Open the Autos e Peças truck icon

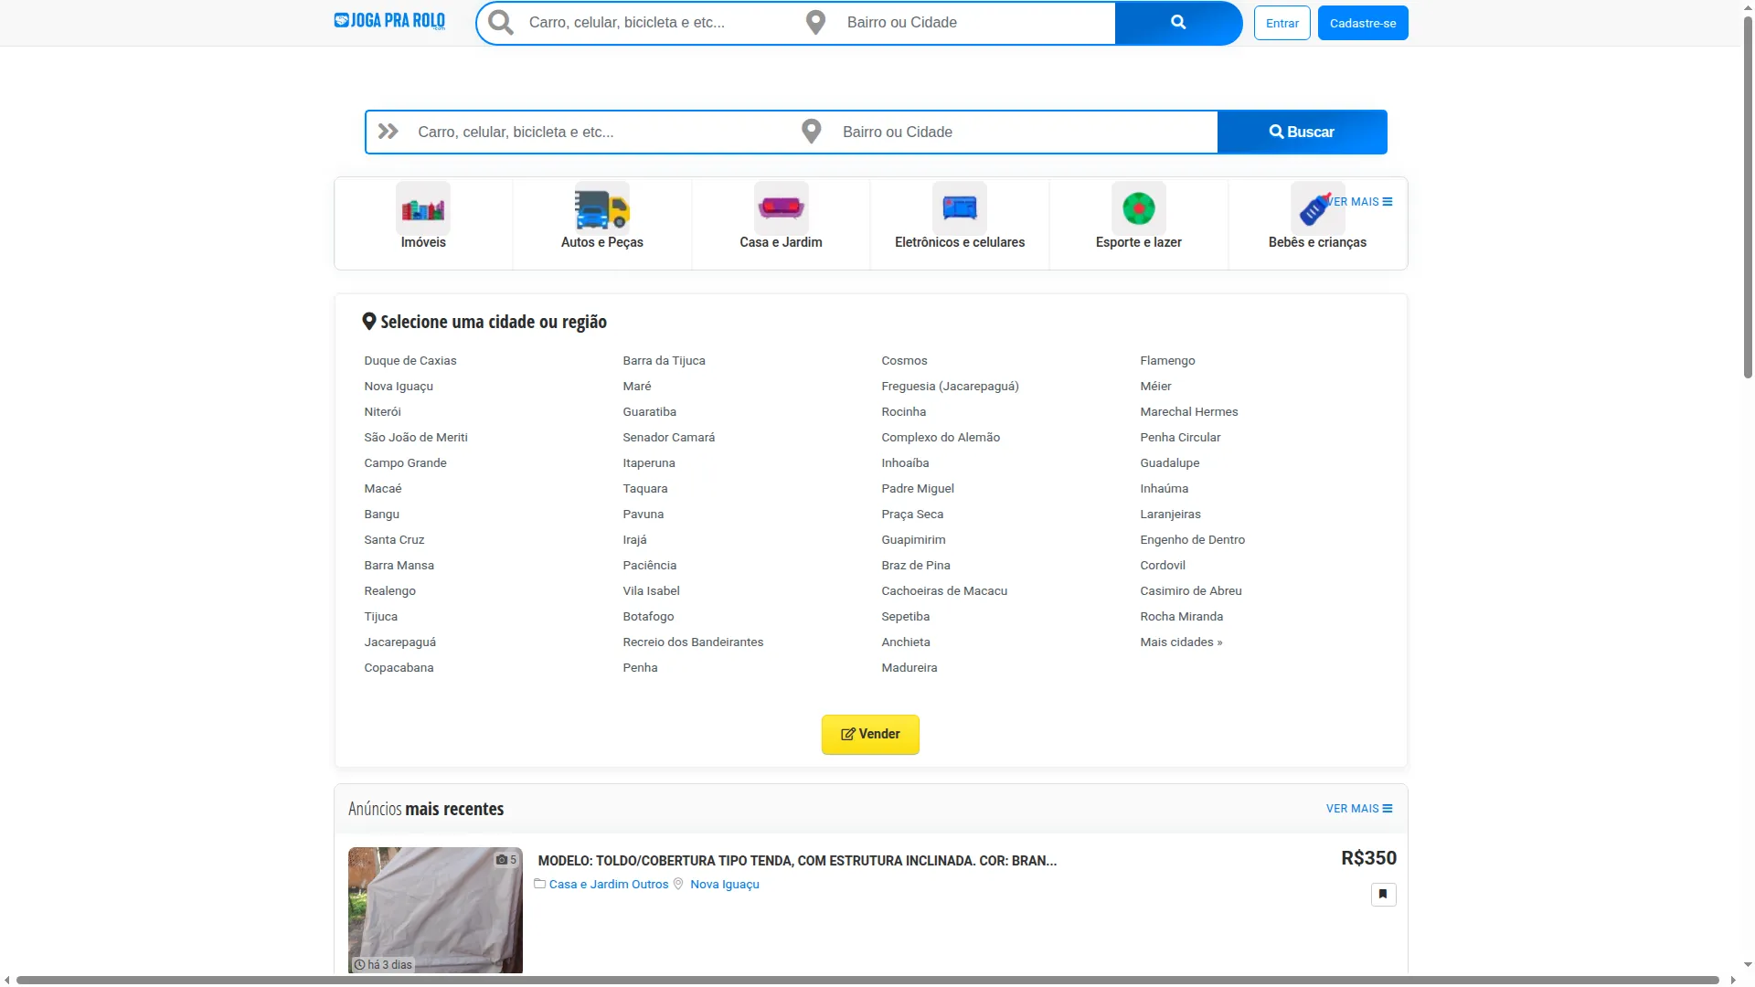602,208
